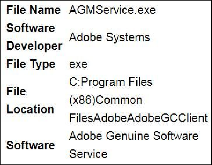This screenshot has height=165, width=212.
Task: Select the bottom bold Software label
Action: point(31,145)
